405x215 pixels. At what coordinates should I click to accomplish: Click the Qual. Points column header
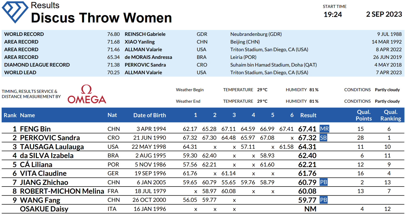pyautogui.click(x=364, y=115)
